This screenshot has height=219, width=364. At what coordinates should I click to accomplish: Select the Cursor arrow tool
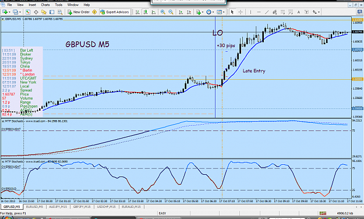232,12
